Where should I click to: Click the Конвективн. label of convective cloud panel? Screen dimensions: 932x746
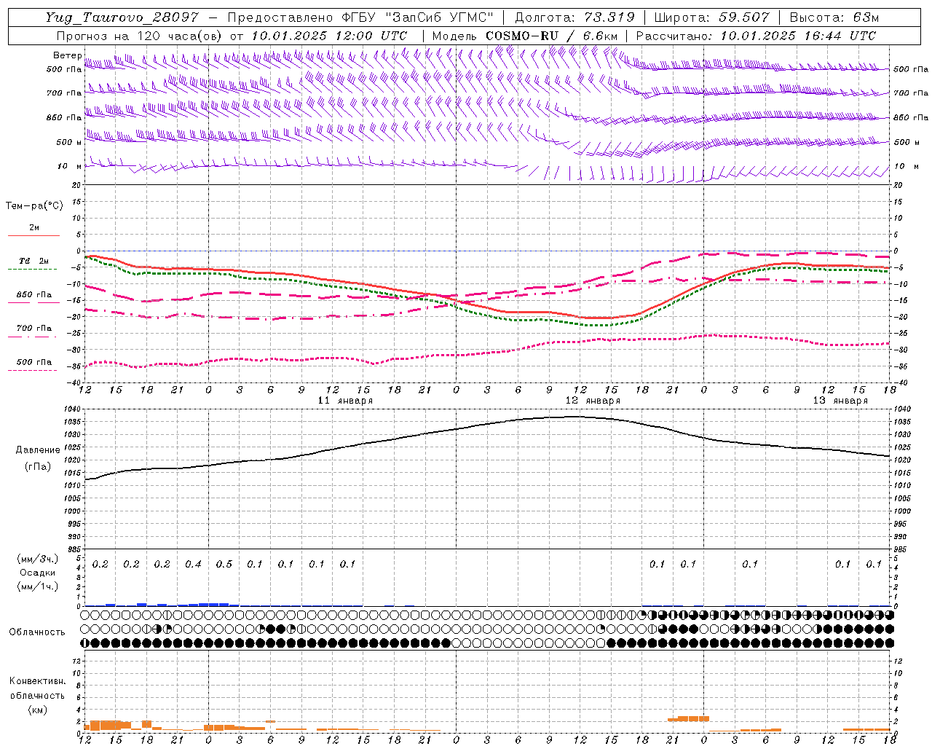tap(37, 681)
